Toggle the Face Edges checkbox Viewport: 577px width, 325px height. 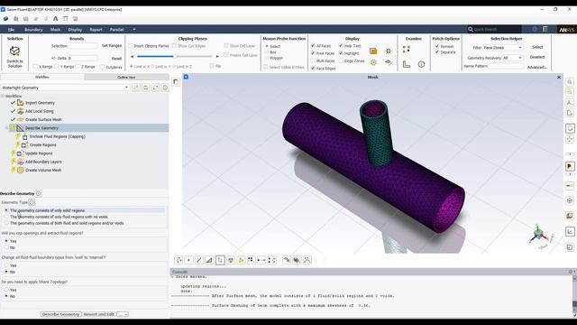click(x=313, y=69)
